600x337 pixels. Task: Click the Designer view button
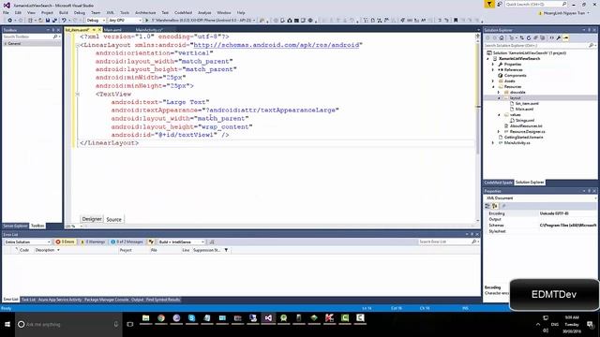(x=92, y=219)
